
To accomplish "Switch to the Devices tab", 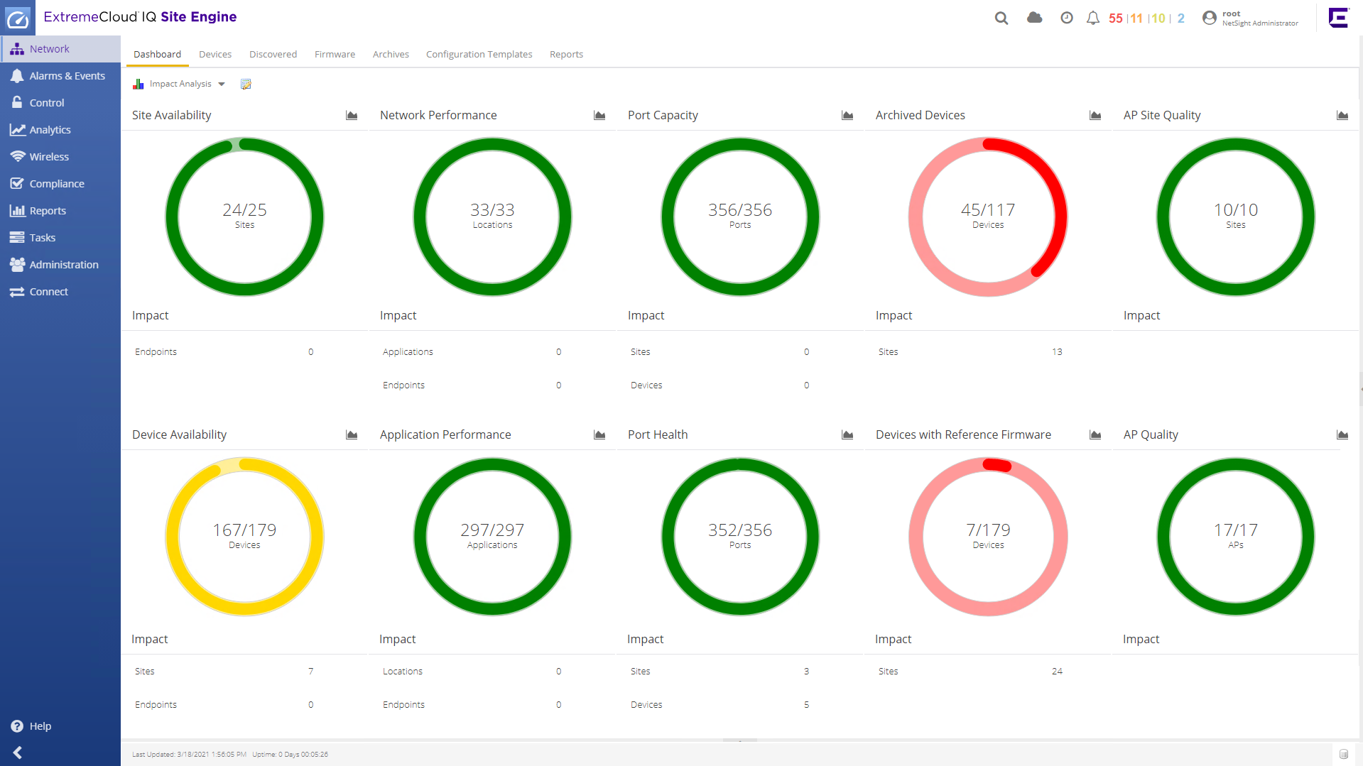I will pos(215,54).
